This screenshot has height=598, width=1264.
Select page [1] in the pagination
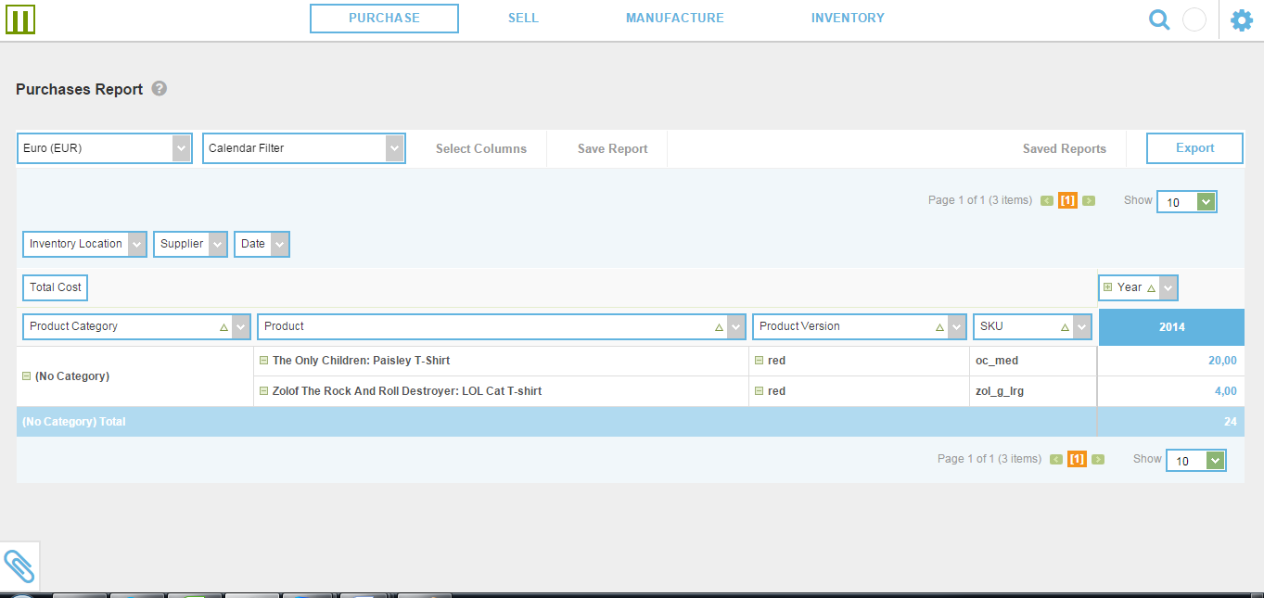coord(1067,200)
